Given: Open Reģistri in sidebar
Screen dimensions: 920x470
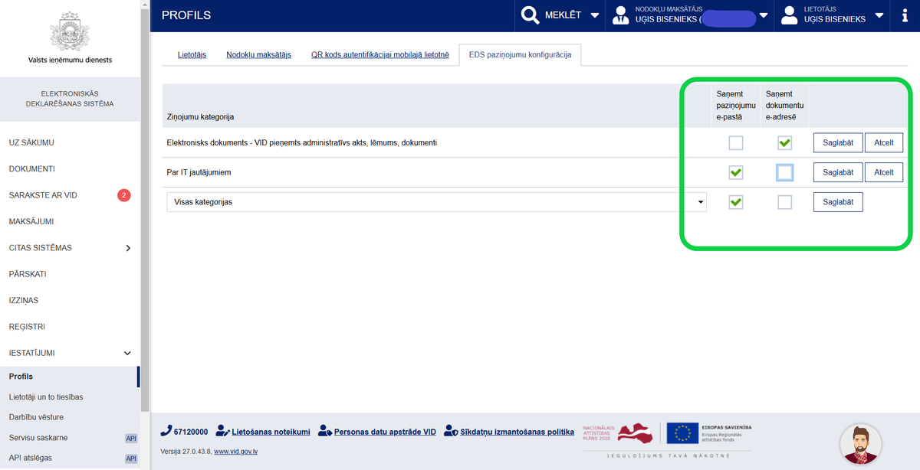Looking at the screenshot, I should coord(27,327).
